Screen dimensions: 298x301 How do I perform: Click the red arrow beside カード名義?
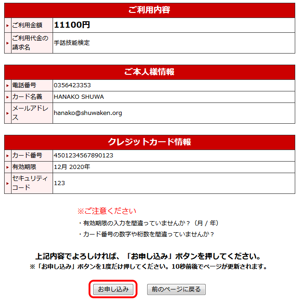pyautogui.click(x=8, y=97)
